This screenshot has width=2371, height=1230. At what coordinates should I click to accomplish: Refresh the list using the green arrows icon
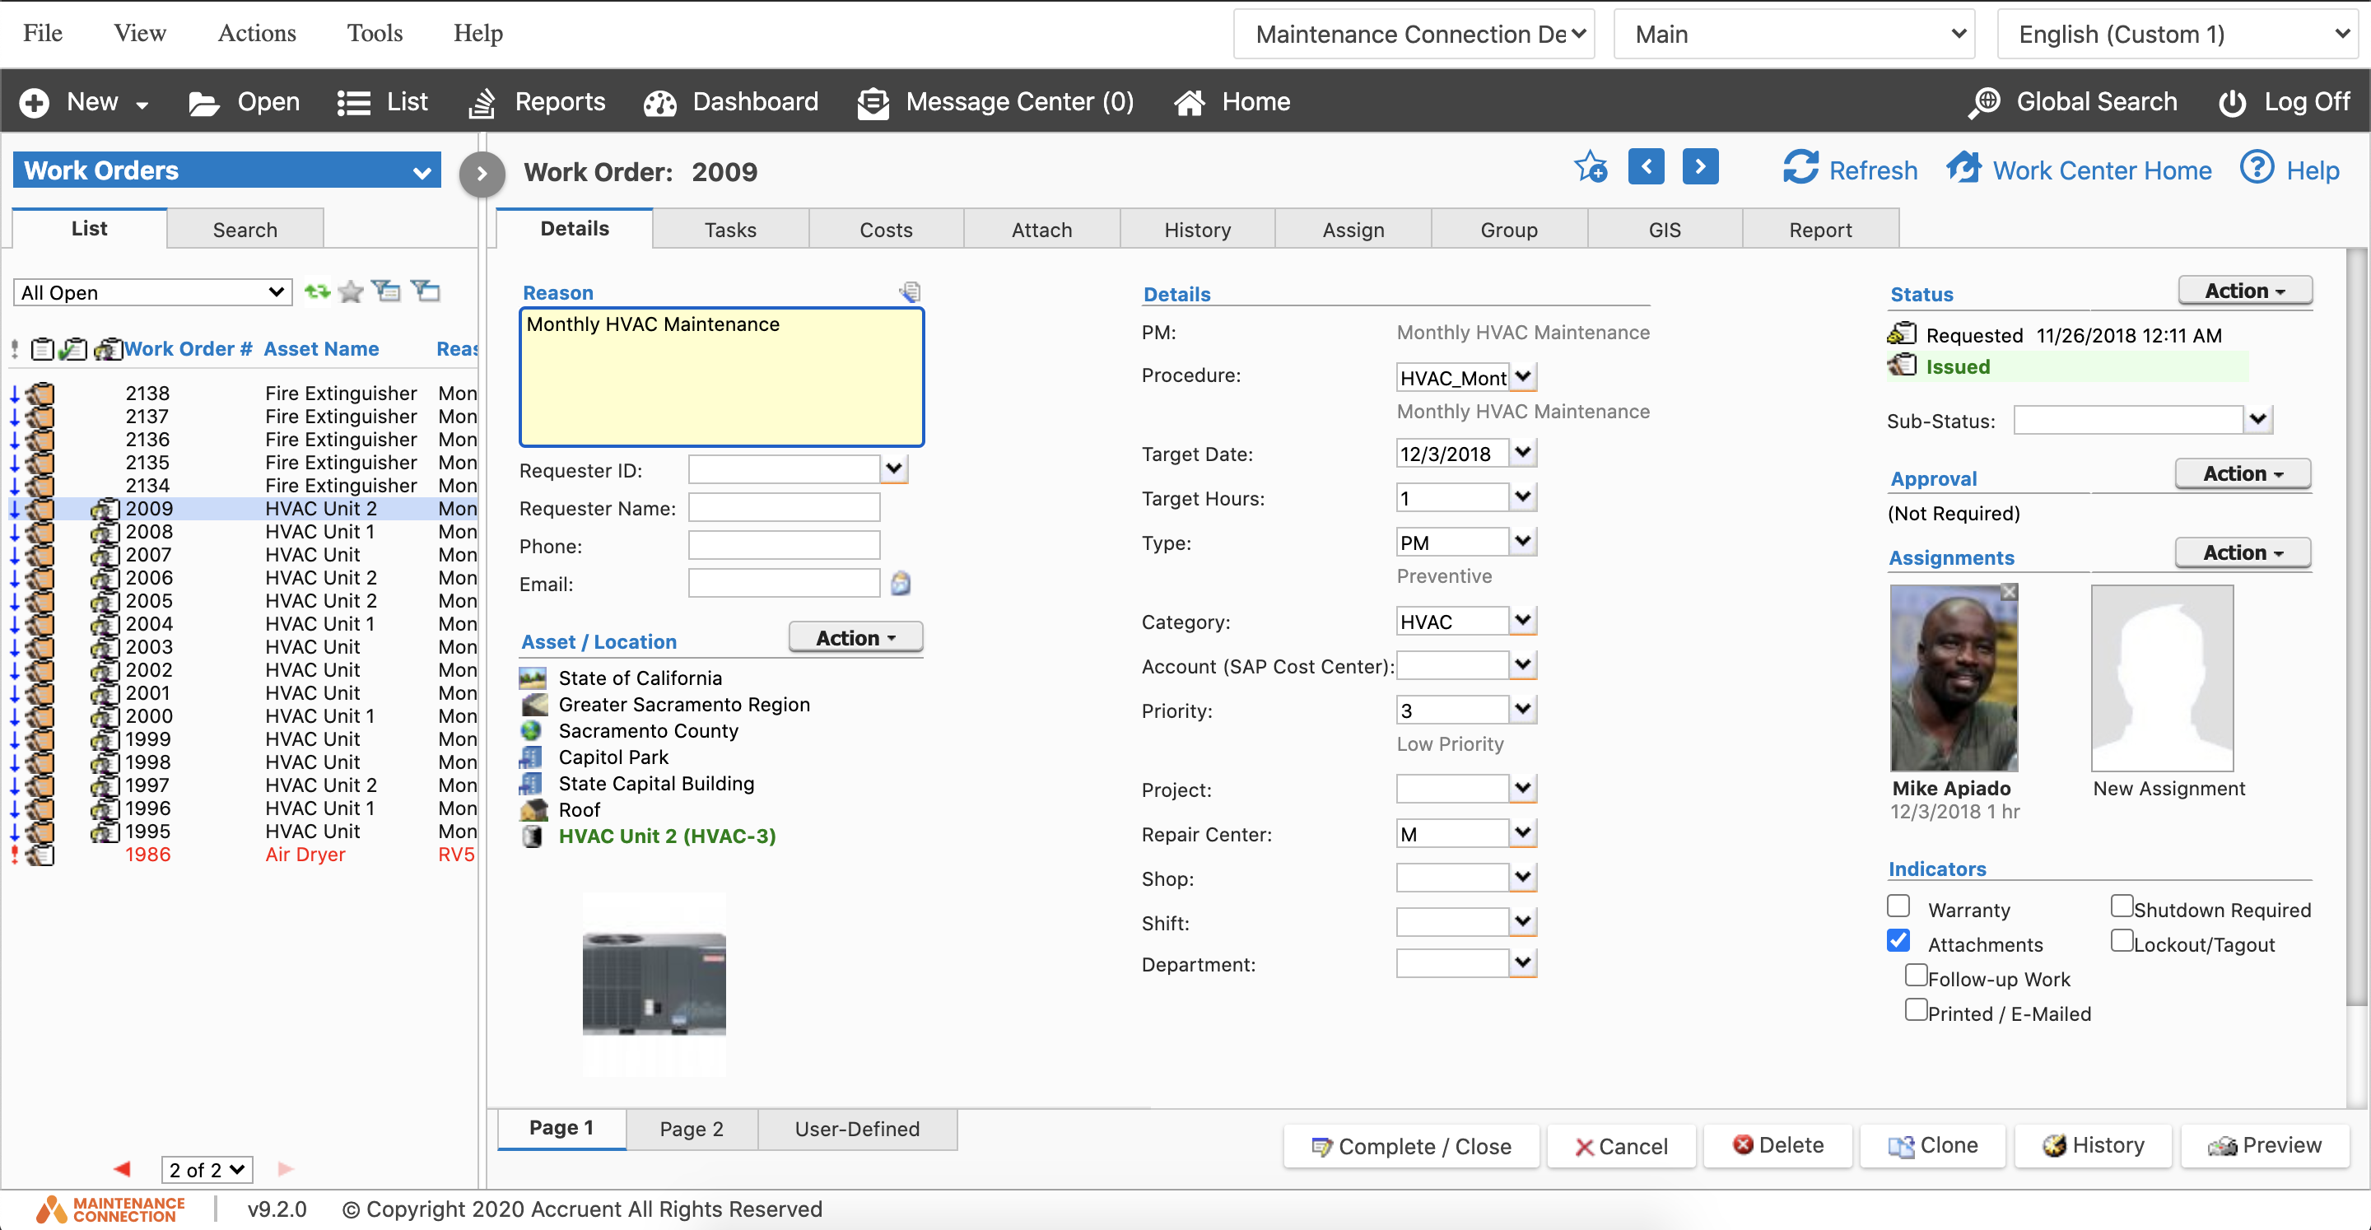click(x=318, y=291)
